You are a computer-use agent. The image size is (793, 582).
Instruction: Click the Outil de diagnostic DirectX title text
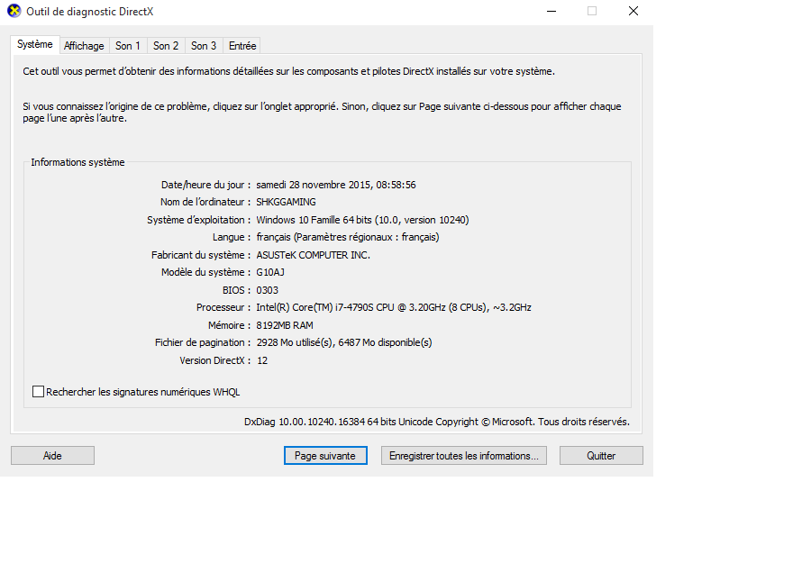click(89, 12)
